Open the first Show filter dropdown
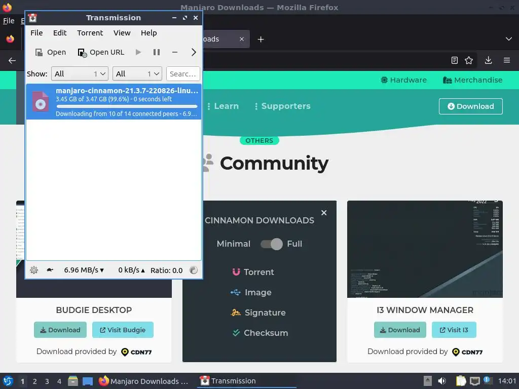This screenshot has width=519, height=389. pos(80,74)
